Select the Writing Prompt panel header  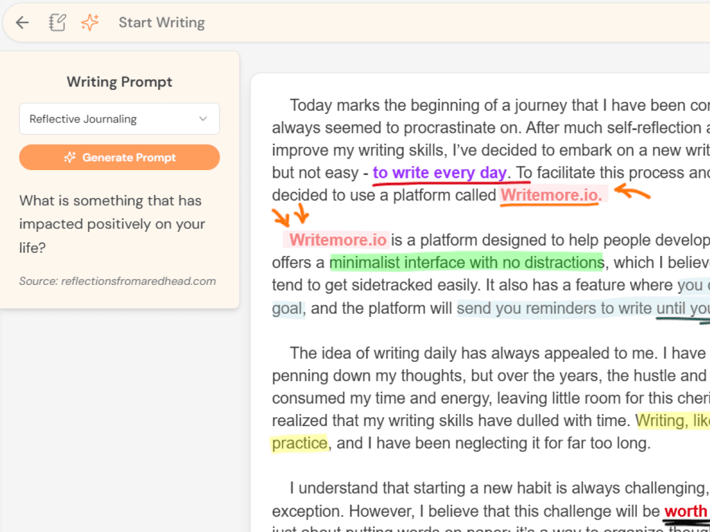coord(119,81)
